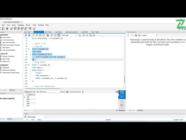The height and width of the screenshot is (140, 186).
Task: Switch to day 6 task tab
Action: click(85, 32)
